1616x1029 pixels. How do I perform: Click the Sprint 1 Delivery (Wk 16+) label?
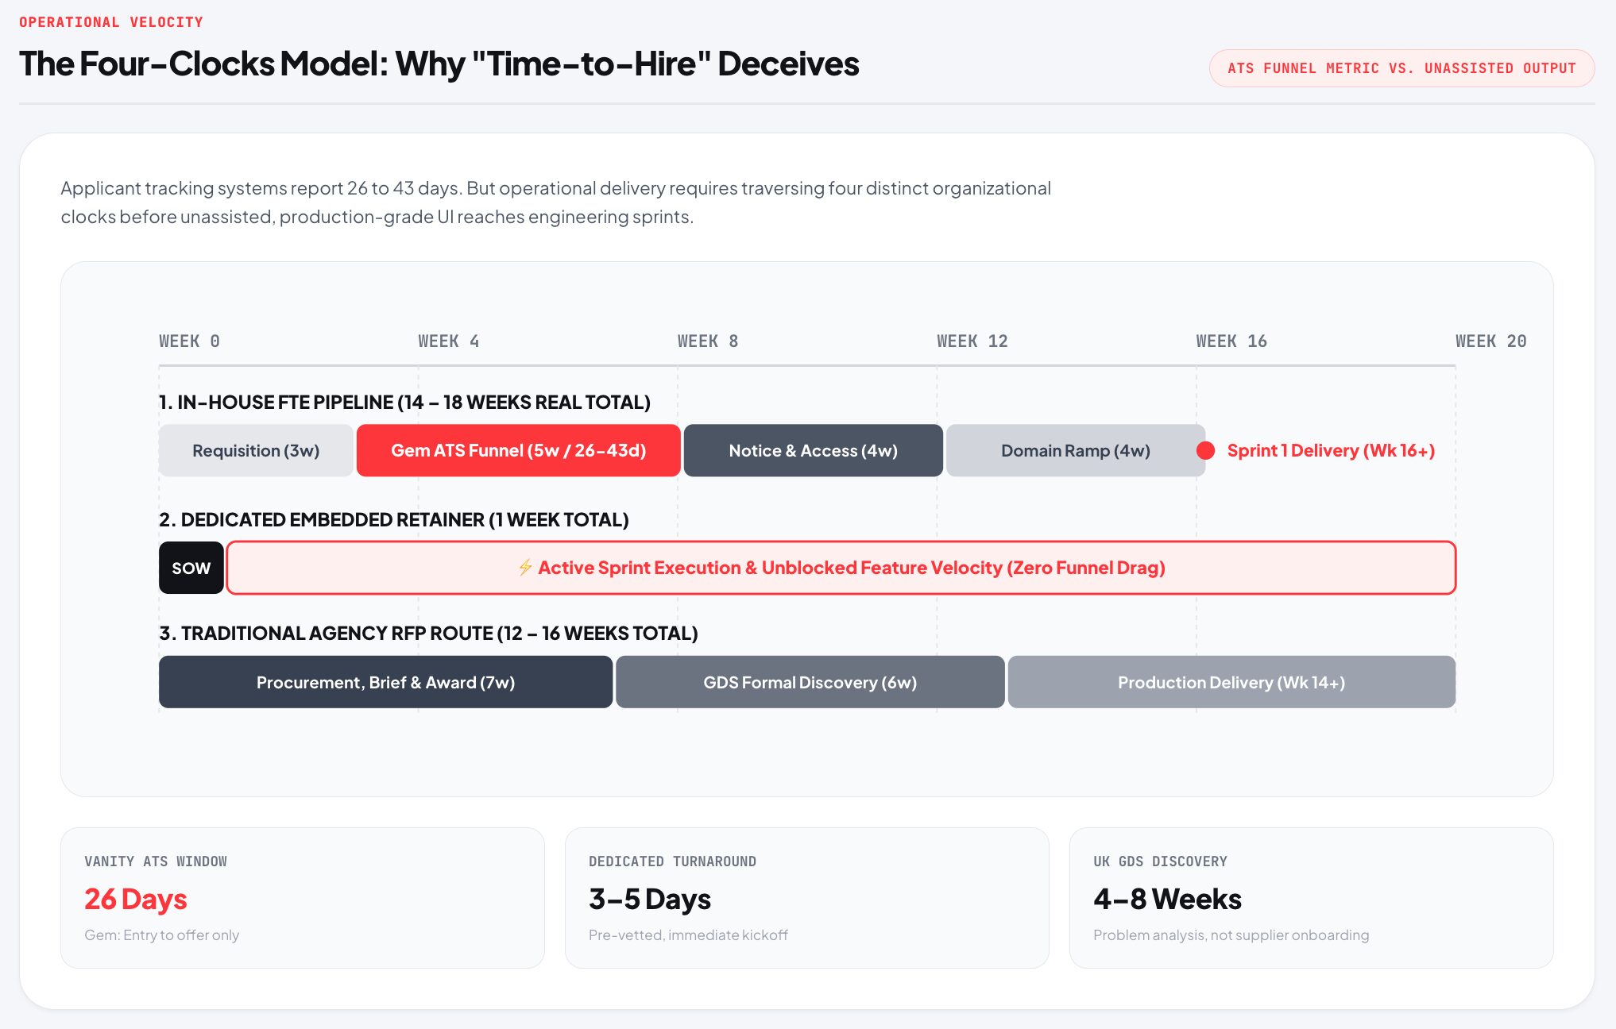tap(1331, 450)
